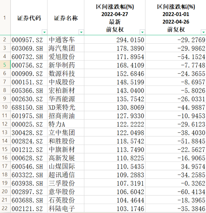The width and height of the screenshot is (206, 213).
Task: Select row header 22
Action: pos(5,208)
